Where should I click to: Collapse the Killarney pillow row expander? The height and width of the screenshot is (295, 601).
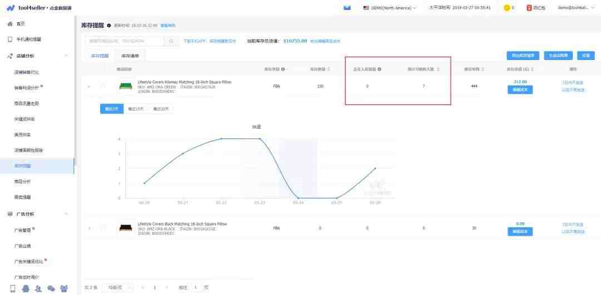pyautogui.click(x=89, y=87)
